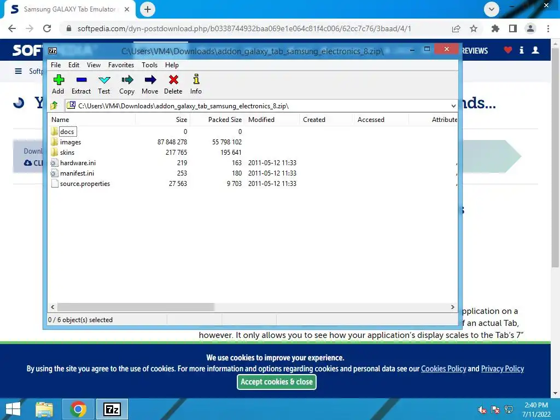560x420 pixels.
Task: Open the Chrome three-dot menu
Action: tap(548, 28)
